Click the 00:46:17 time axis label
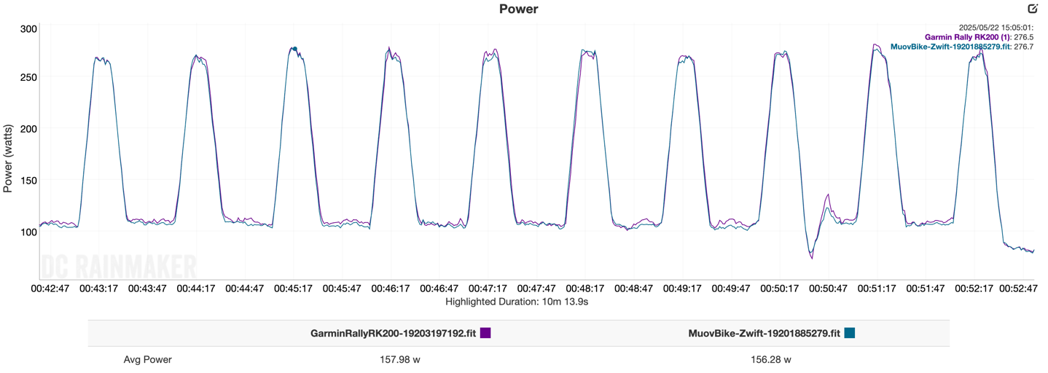Screen dimensions: 1048x373 tap(391, 288)
